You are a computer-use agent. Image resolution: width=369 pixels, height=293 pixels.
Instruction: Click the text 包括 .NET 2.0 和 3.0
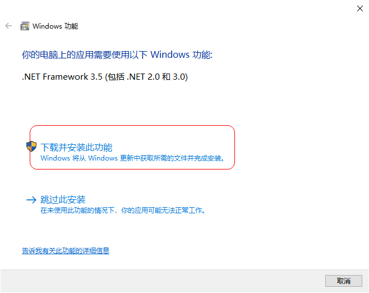coord(148,77)
